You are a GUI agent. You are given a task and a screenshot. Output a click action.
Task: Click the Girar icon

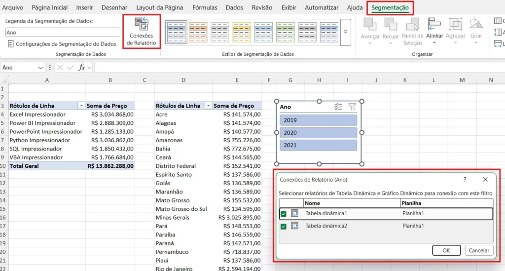tap(476, 25)
